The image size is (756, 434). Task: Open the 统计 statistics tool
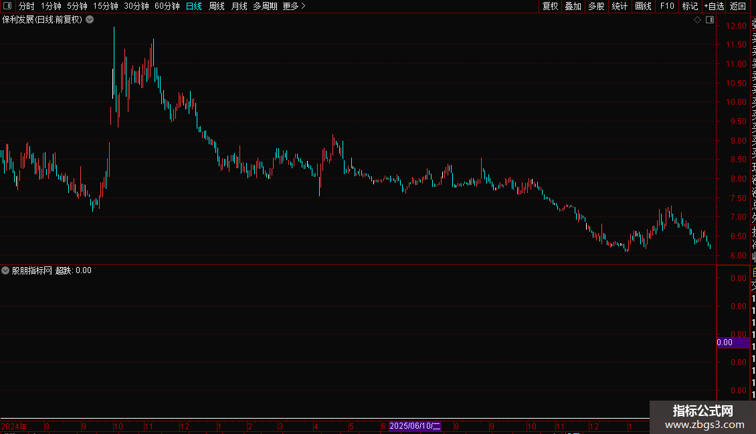pos(620,6)
